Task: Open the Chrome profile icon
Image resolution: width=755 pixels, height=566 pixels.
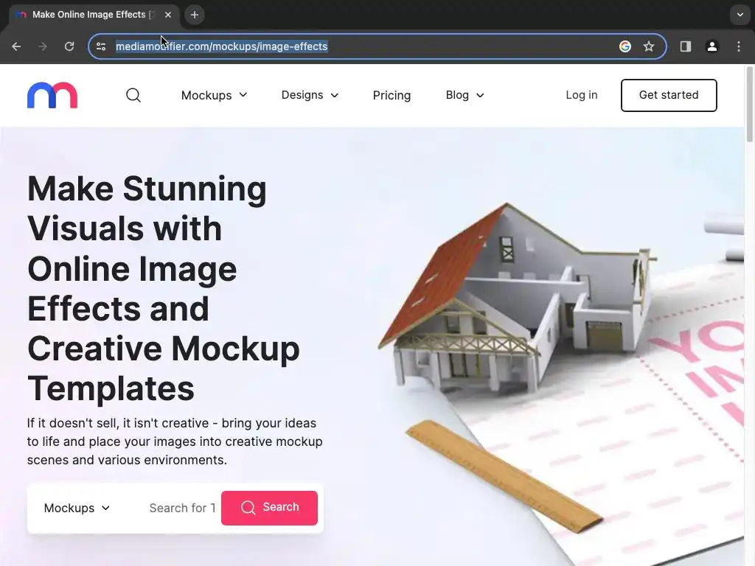Action: (711, 46)
